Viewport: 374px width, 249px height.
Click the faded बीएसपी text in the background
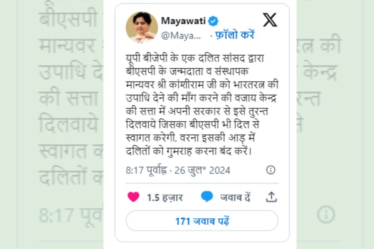point(68,19)
